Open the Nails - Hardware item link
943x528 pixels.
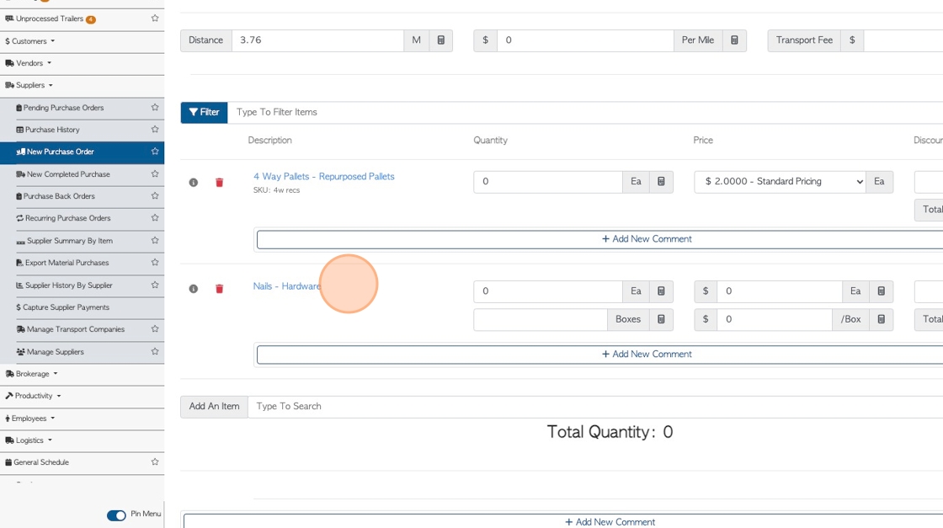(287, 285)
